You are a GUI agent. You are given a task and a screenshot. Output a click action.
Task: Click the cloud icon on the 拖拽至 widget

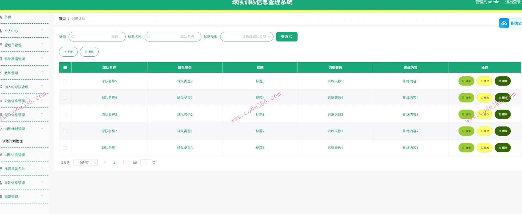pos(504,23)
